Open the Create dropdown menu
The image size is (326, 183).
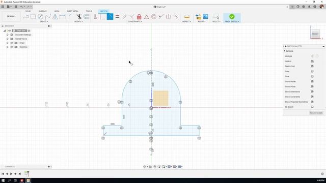click(x=44, y=21)
